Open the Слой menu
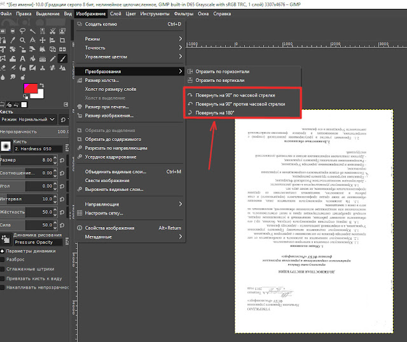This screenshot has width=407, height=342. (116, 14)
